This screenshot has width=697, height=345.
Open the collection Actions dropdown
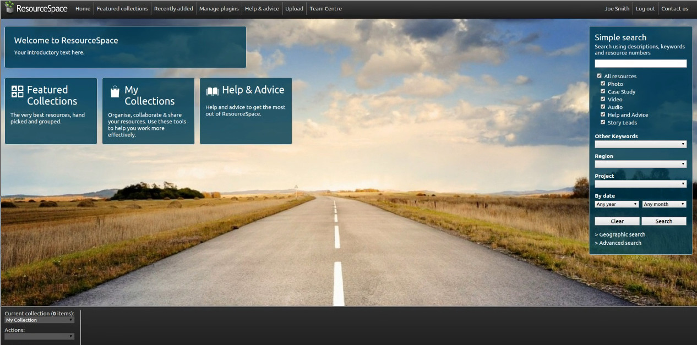tap(39, 336)
